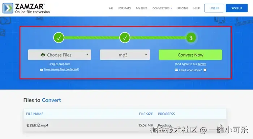
Task: Click the Files to Convert heading
Action: (42, 100)
